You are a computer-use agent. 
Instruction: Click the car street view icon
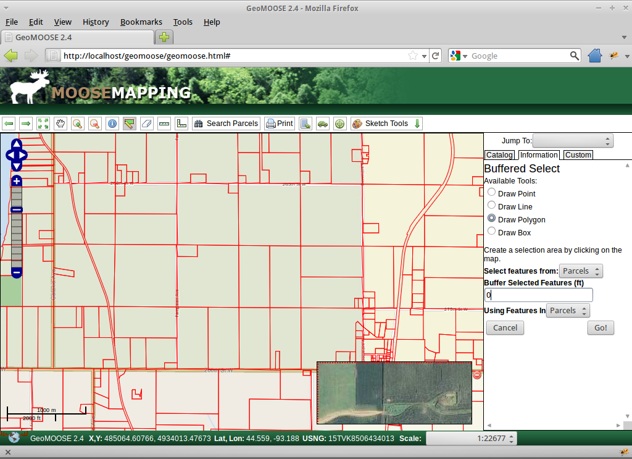[x=323, y=124]
